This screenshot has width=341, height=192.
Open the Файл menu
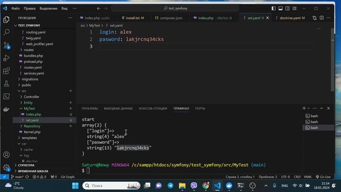[x=15, y=9]
